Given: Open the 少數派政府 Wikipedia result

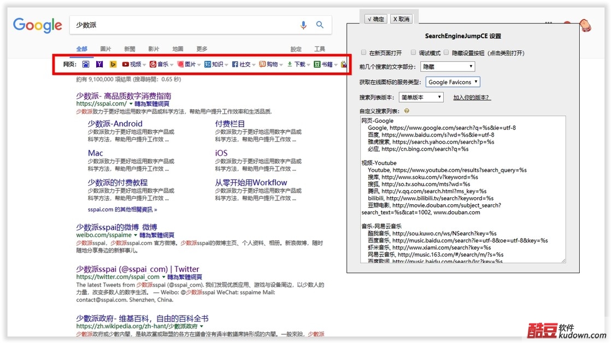Looking at the screenshot, I should 143,319.
